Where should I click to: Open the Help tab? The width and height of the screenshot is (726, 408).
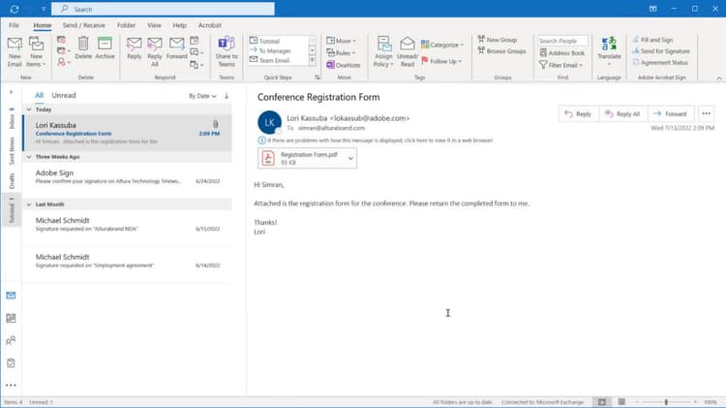(x=179, y=25)
